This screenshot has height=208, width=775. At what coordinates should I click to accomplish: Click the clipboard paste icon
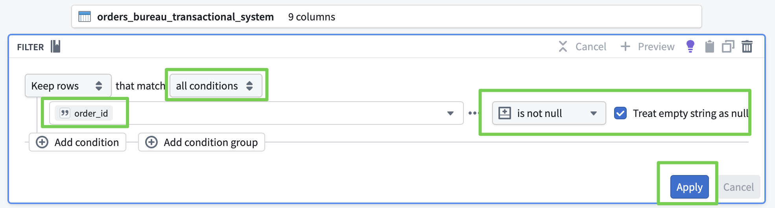(709, 46)
